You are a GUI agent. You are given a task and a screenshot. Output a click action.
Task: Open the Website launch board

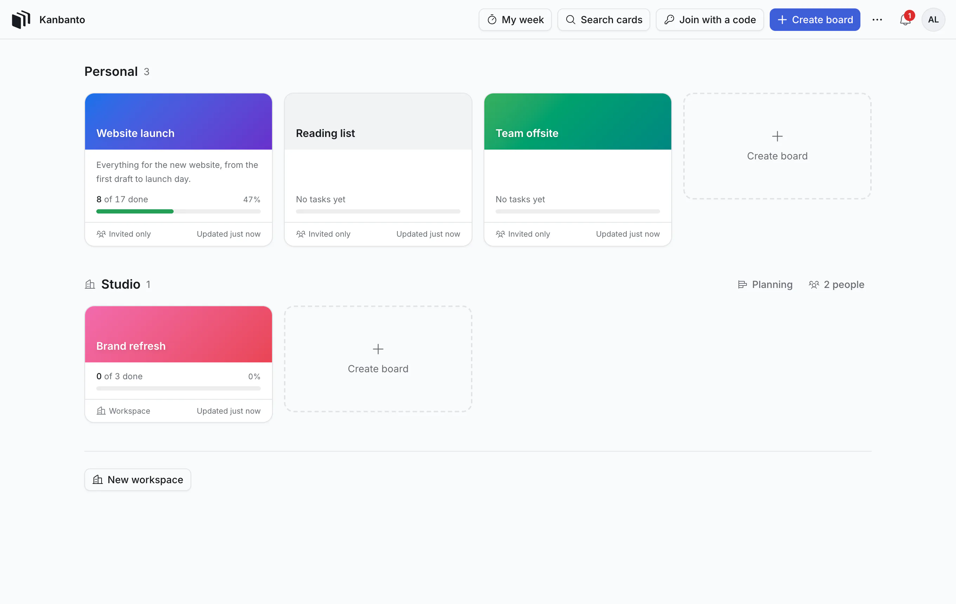click(x=178, y=169)
